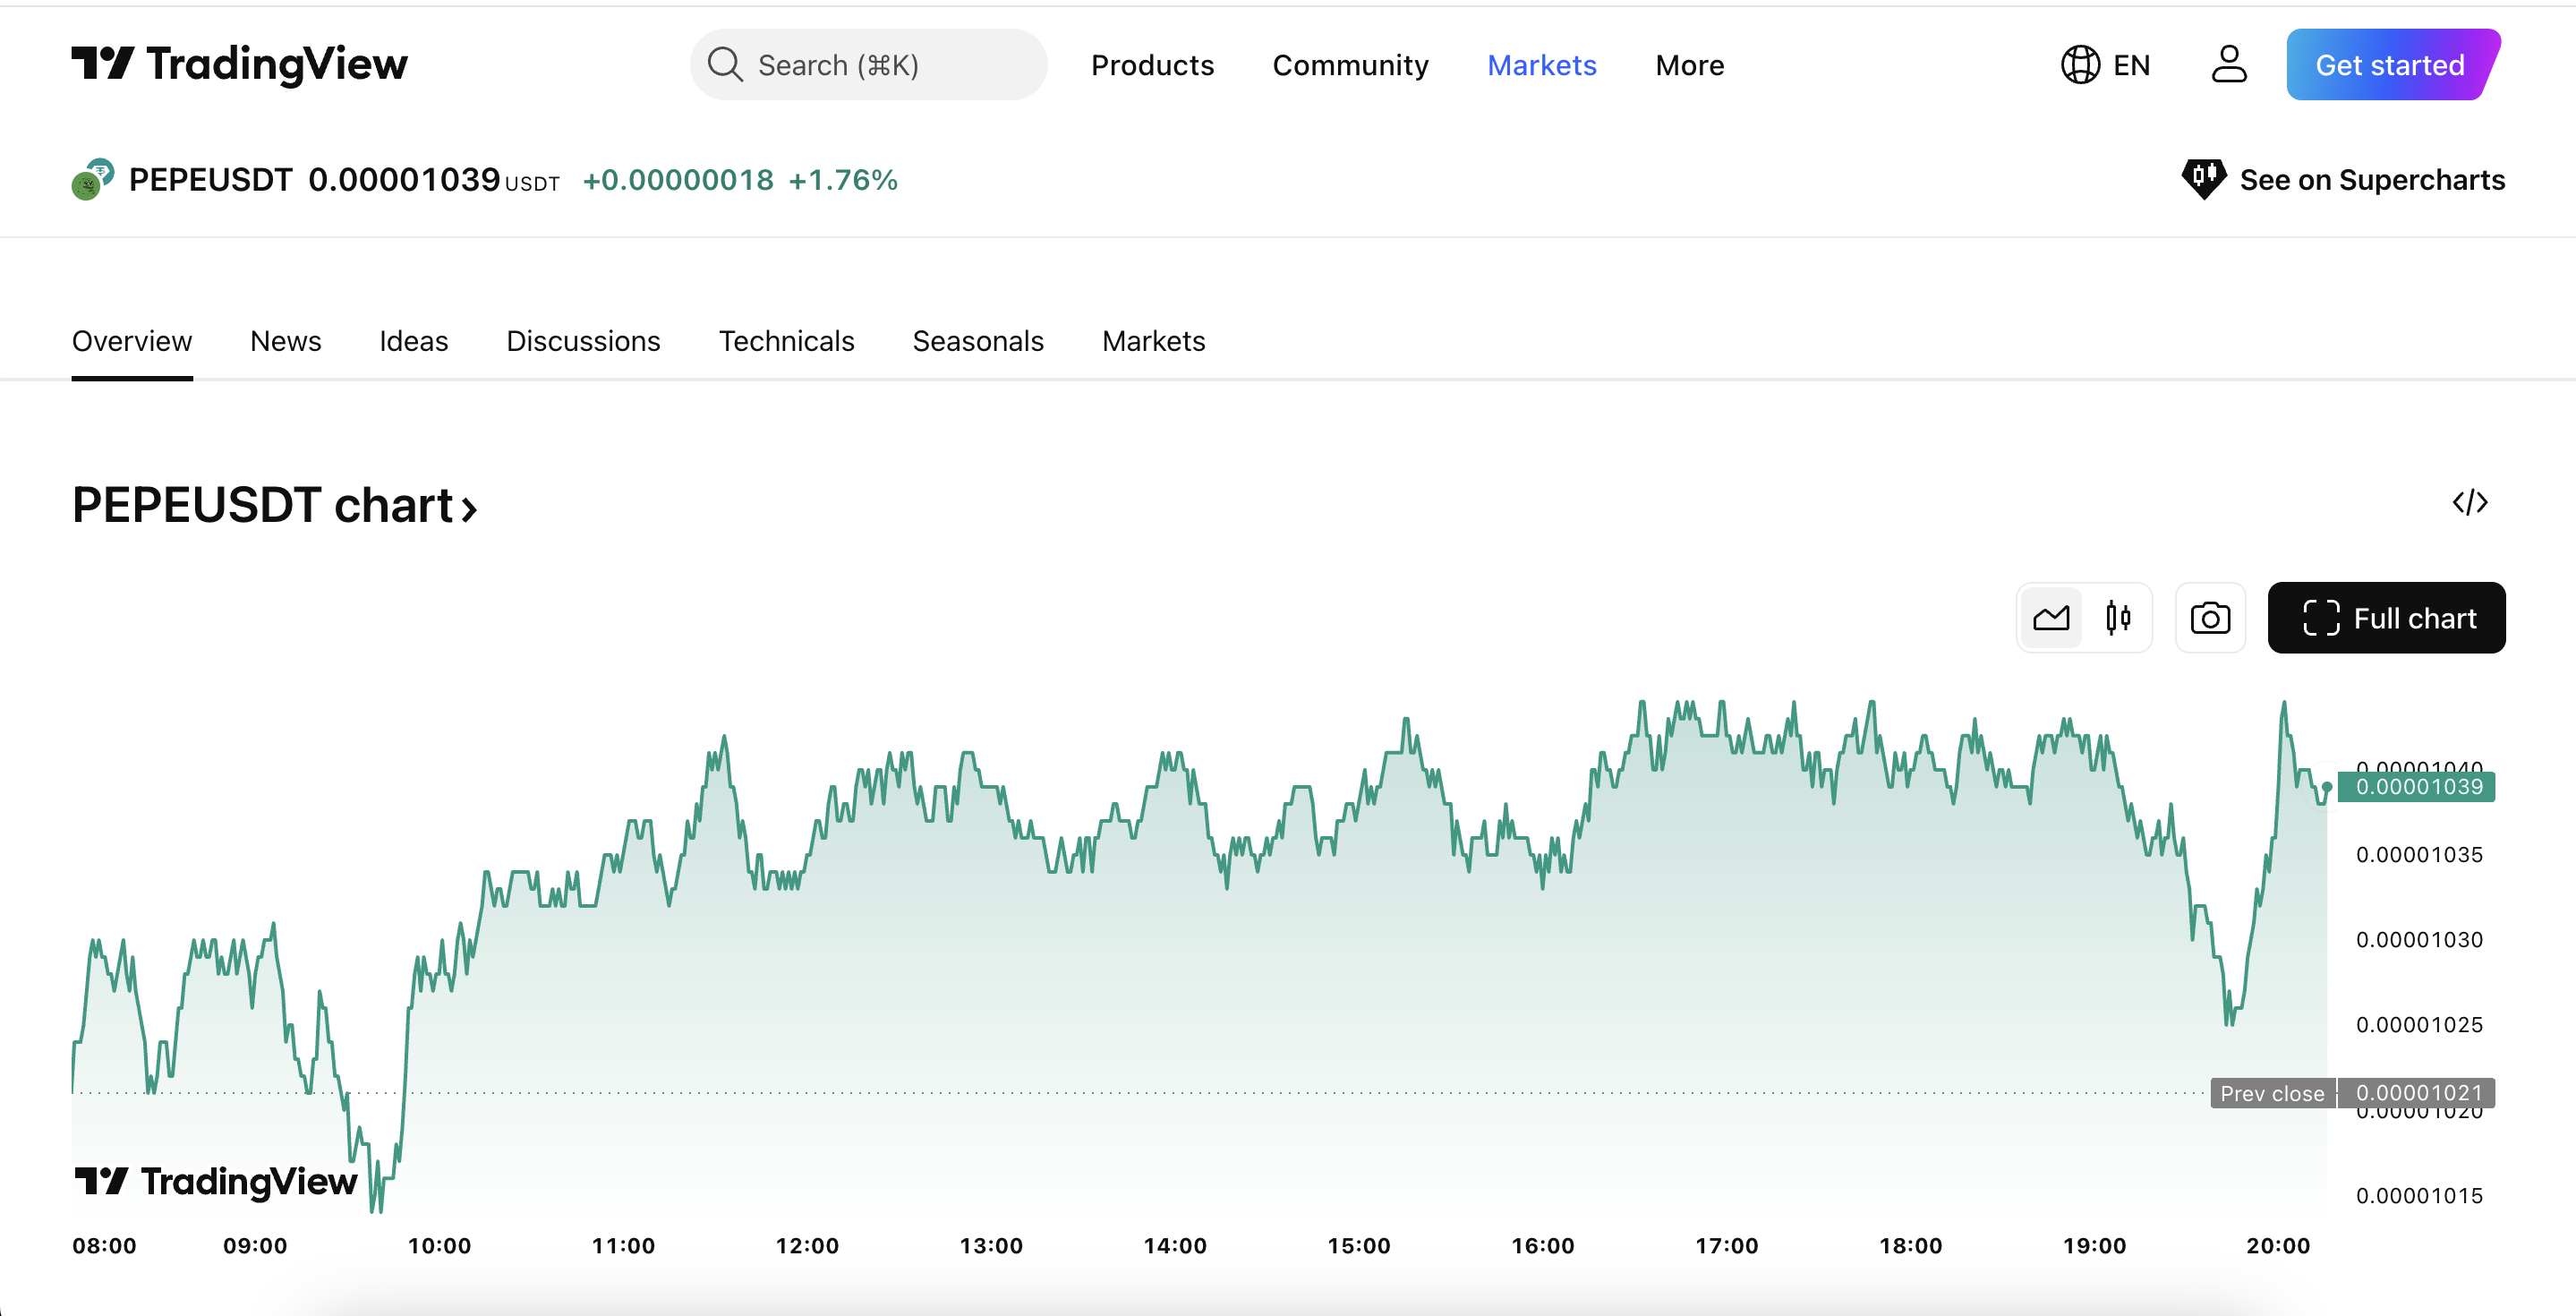Viewport: 2576px width, 1316px height.
Task: Open the user profile icon
Action: 2228,64
